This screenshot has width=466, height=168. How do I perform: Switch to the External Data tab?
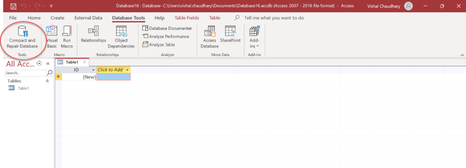click(x=88, y=18)
